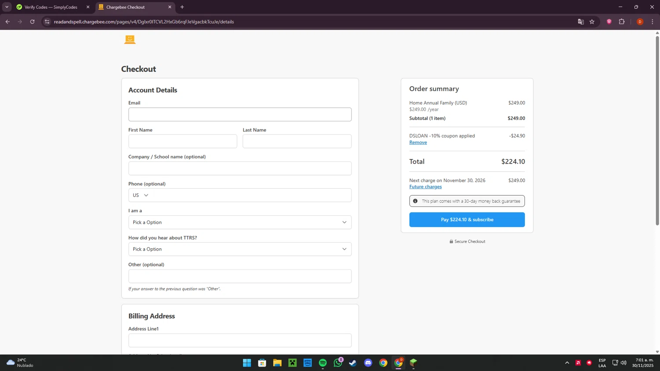Open the Chrome taskbar icon with D badge

coord(399,363)
